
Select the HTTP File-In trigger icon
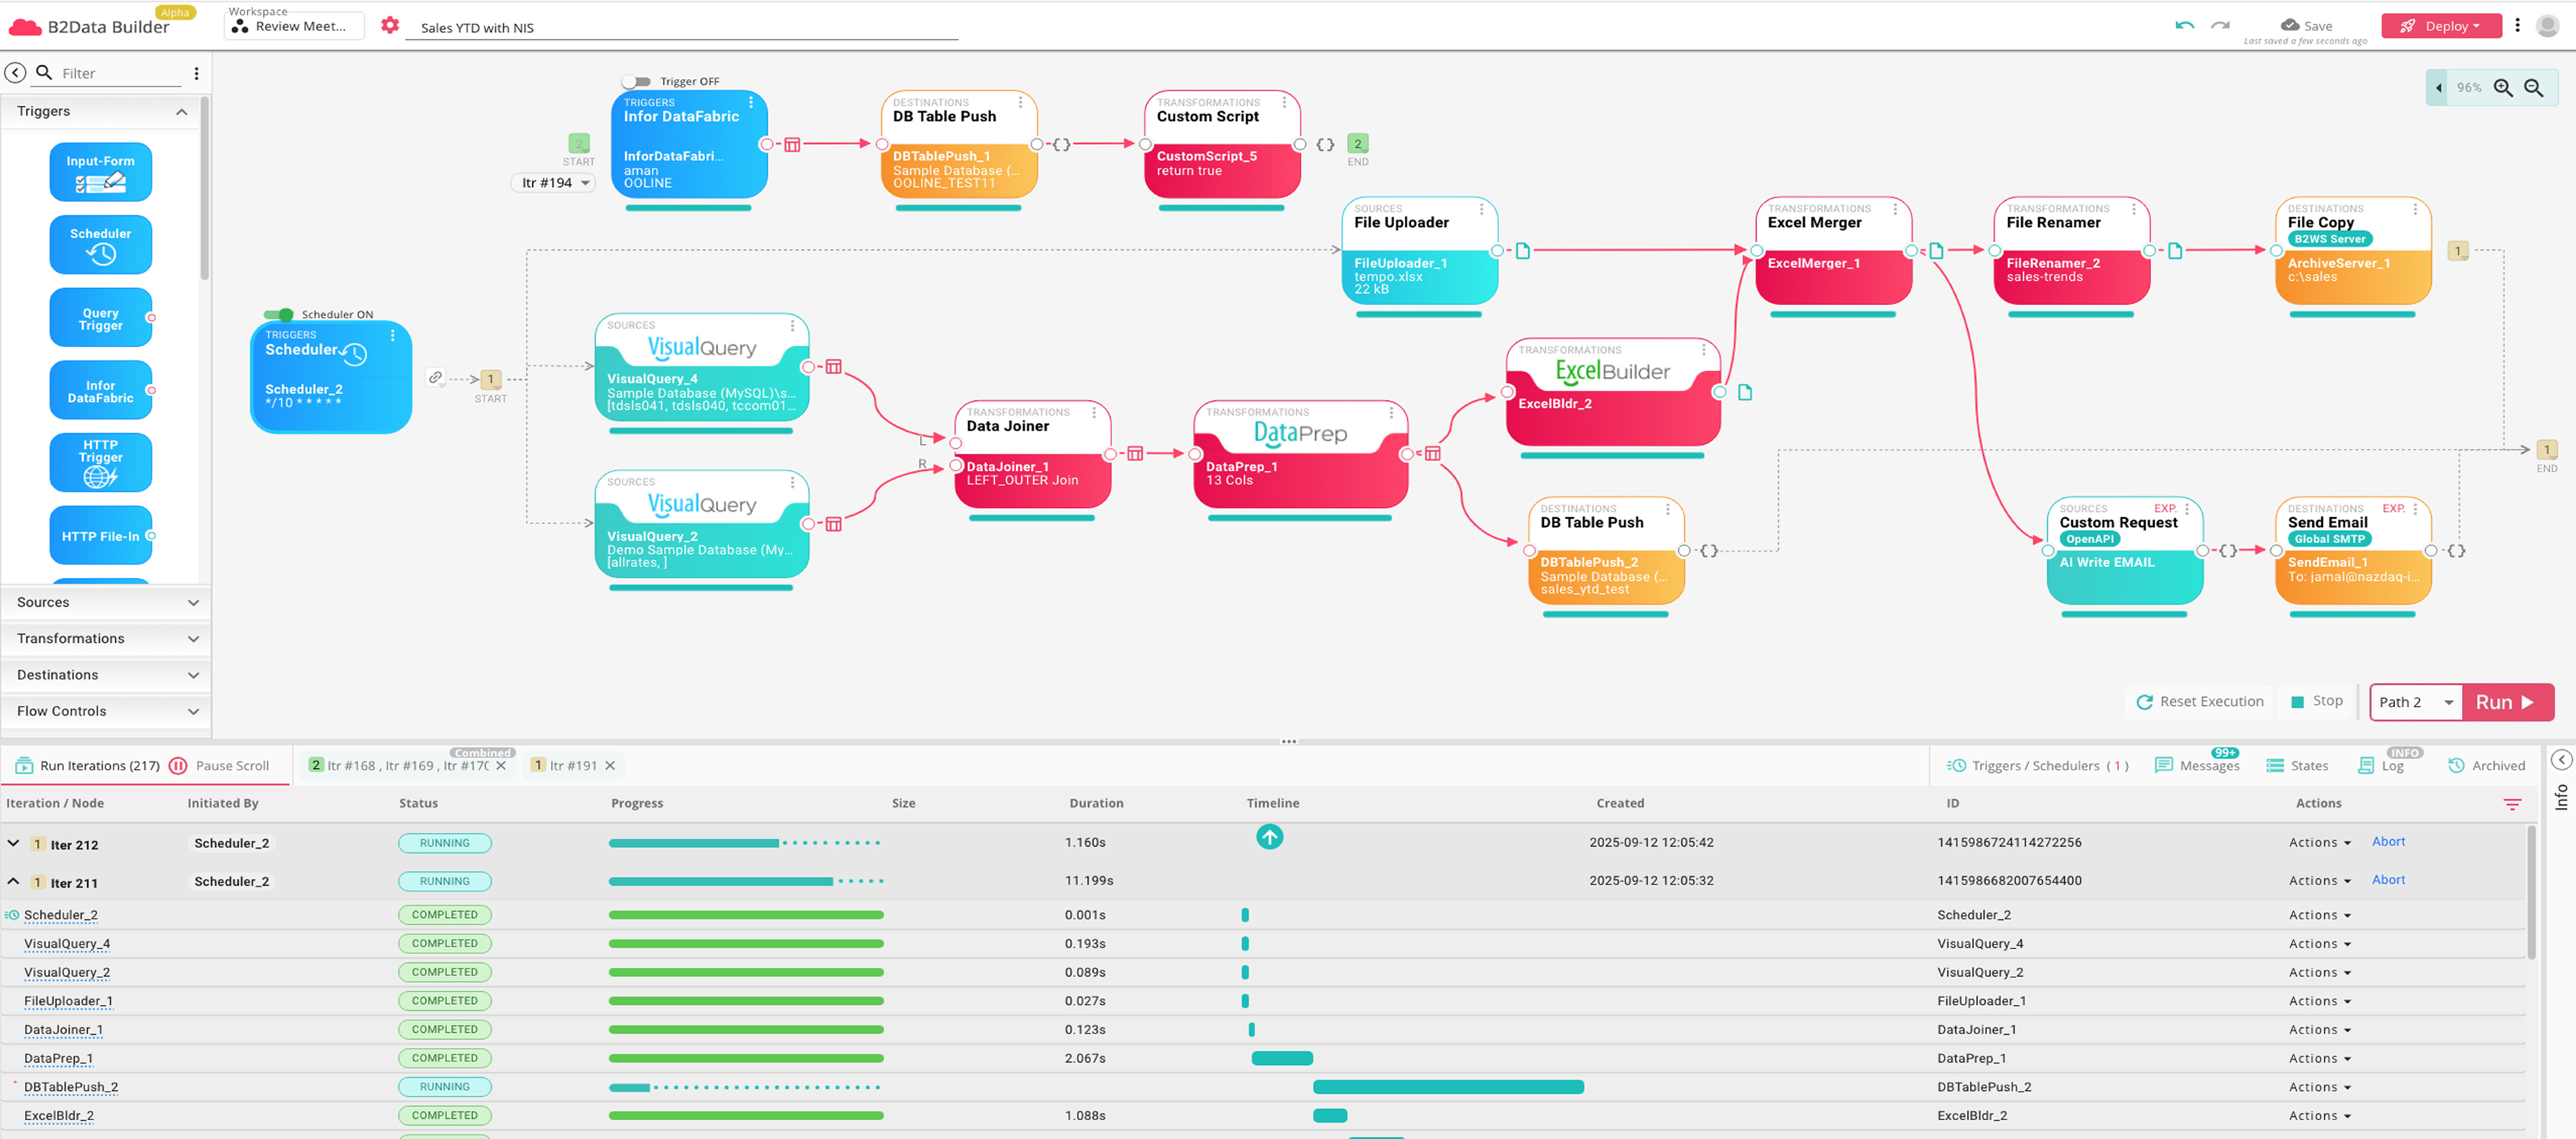(100, 535)
